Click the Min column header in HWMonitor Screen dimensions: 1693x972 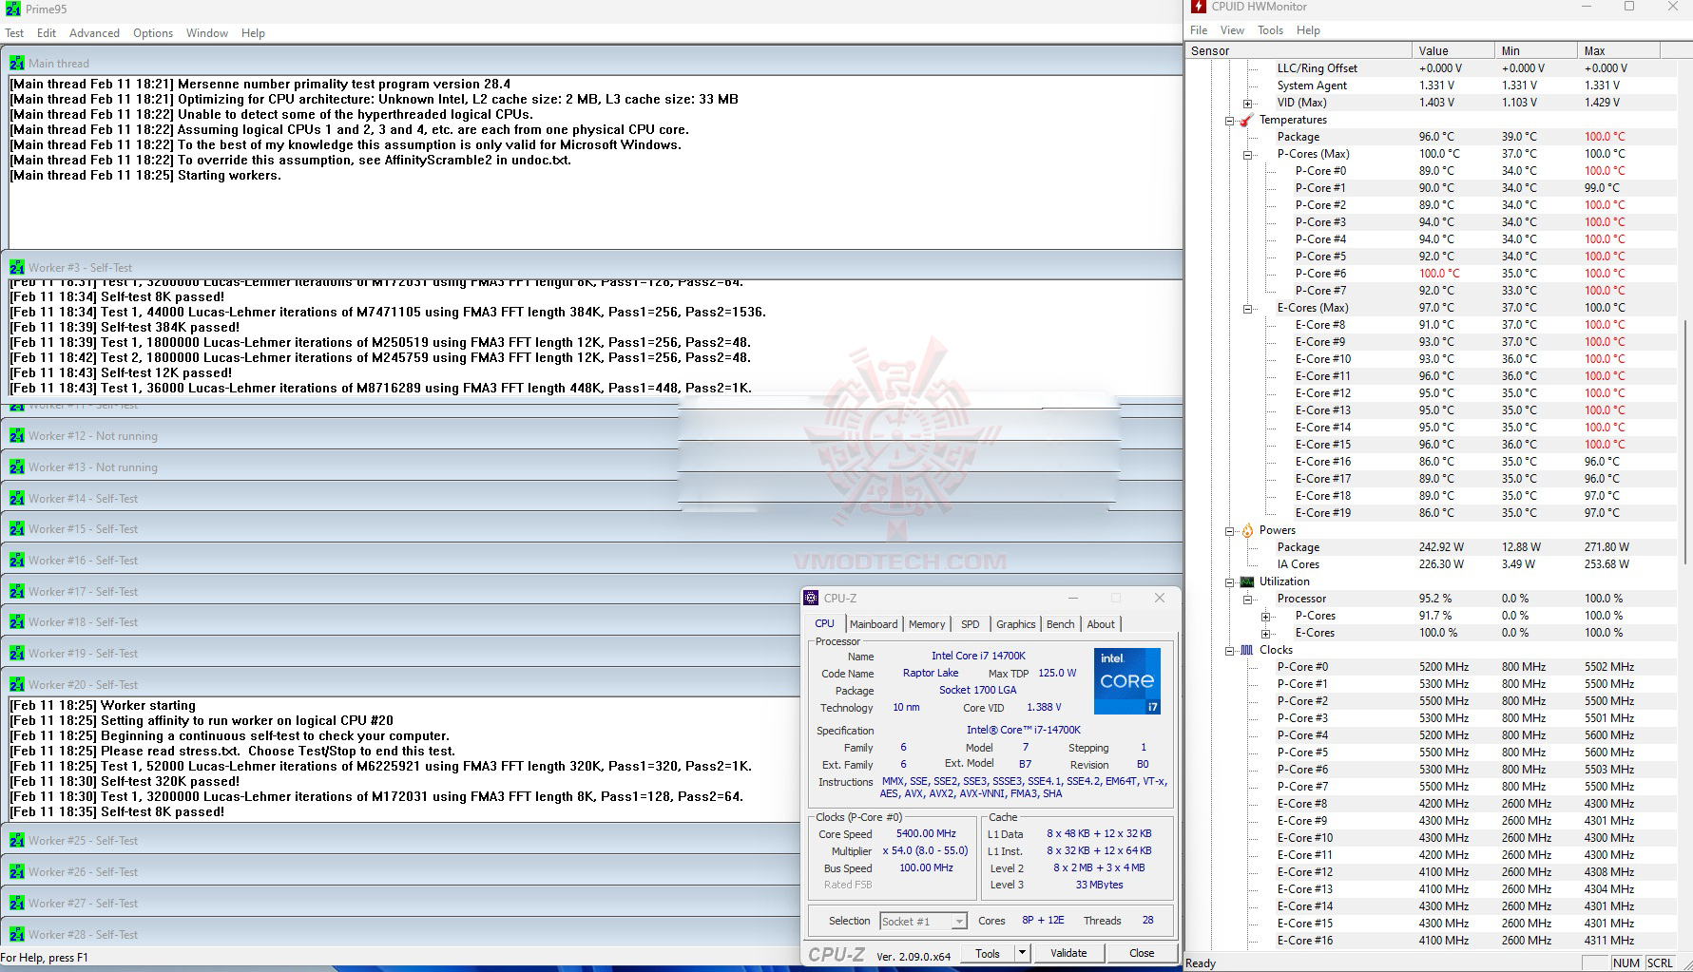coord(1536,50)
